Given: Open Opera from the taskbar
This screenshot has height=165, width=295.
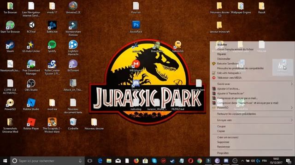Looking at the screenshot, I should pos(190,161).
